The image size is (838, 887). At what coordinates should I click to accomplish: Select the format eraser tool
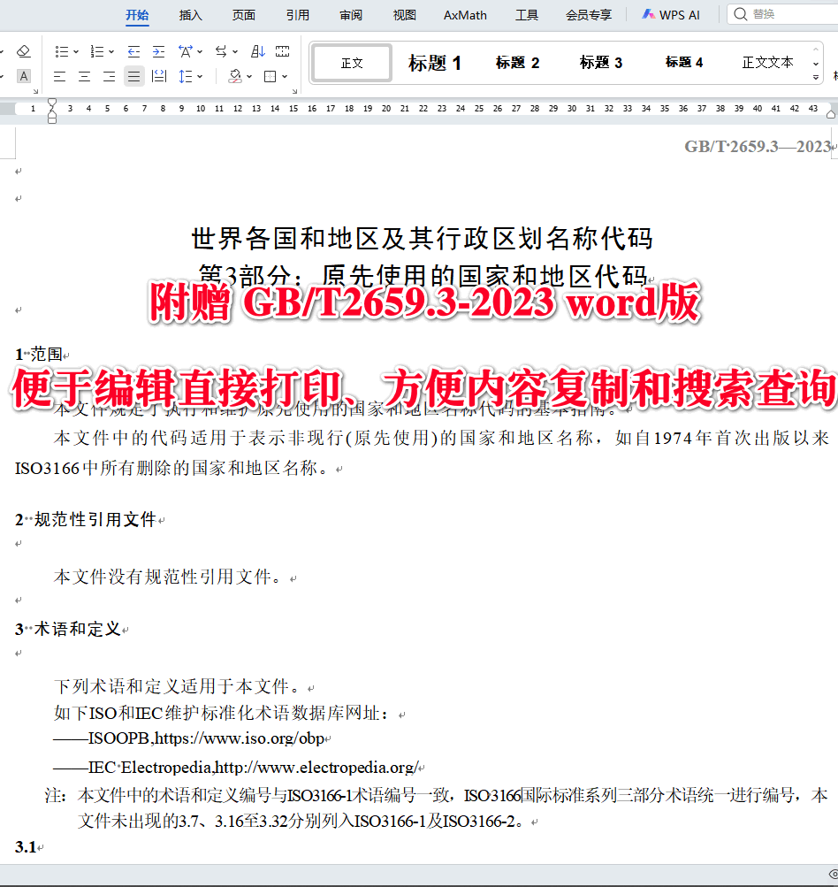24,50
